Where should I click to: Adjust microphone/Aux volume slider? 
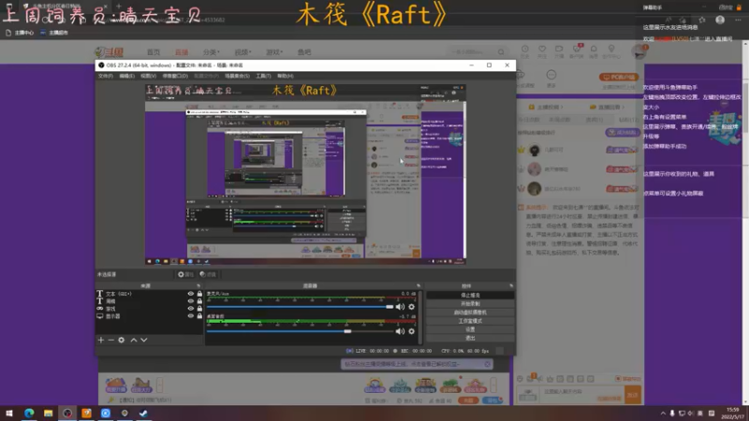301,307
